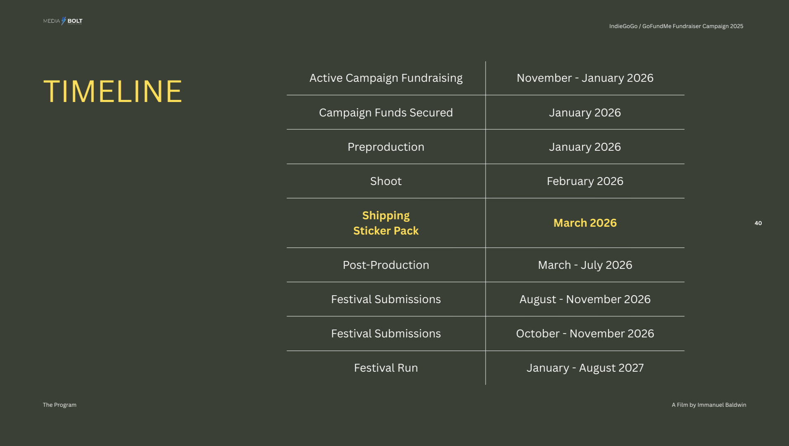Click the August - November 2026 date
This screenshot has height=446, width=789.
tap(585, 299)
